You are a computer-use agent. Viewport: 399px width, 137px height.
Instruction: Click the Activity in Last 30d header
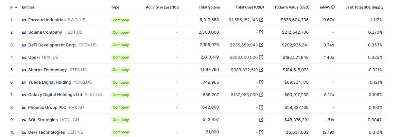click(x=162, y=7)
